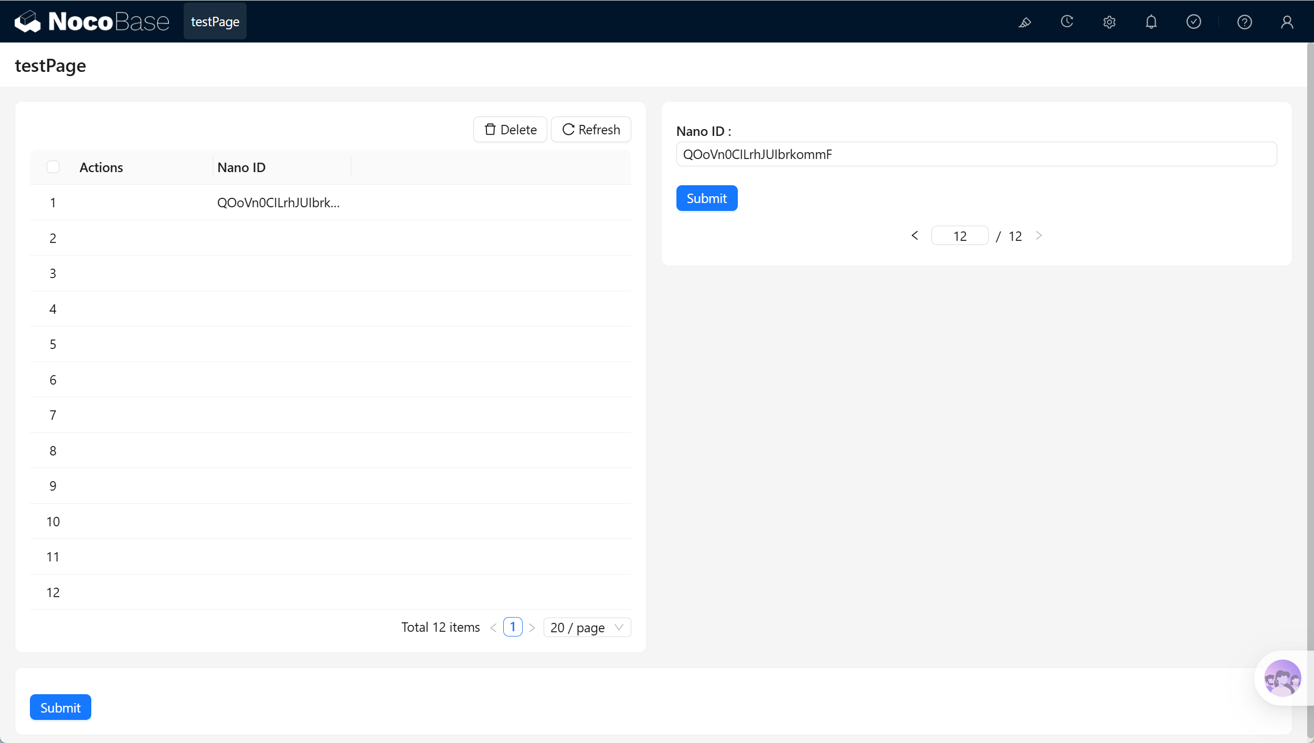1314x743 pixels.
Task: Open the UI editor highlighter icon
Action: (x=1024, y=22)
